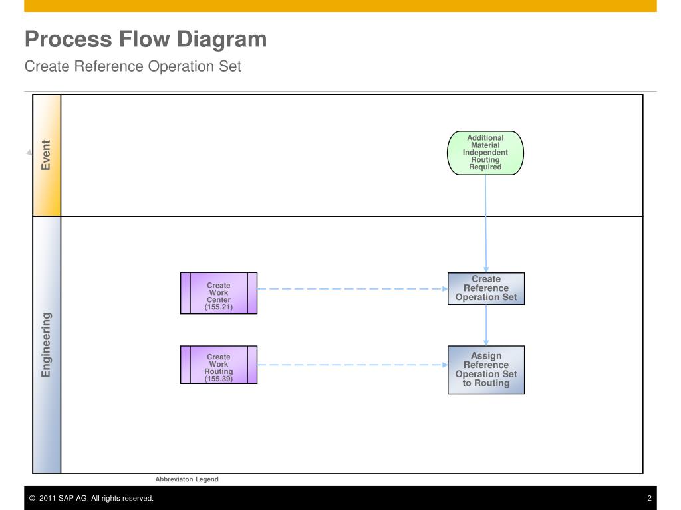Click the Create Reference Operation Set step
Screen dimensions: 681x510
[x=486, y=288]
